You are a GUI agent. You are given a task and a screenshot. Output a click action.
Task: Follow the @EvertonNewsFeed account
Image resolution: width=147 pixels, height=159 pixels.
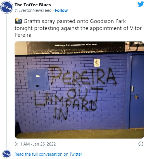click(x=61, y=10)
